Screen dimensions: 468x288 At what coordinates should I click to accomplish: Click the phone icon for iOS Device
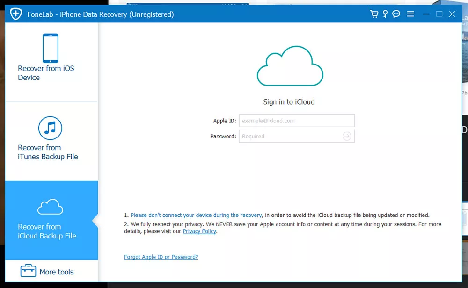[x=51, y=48]
